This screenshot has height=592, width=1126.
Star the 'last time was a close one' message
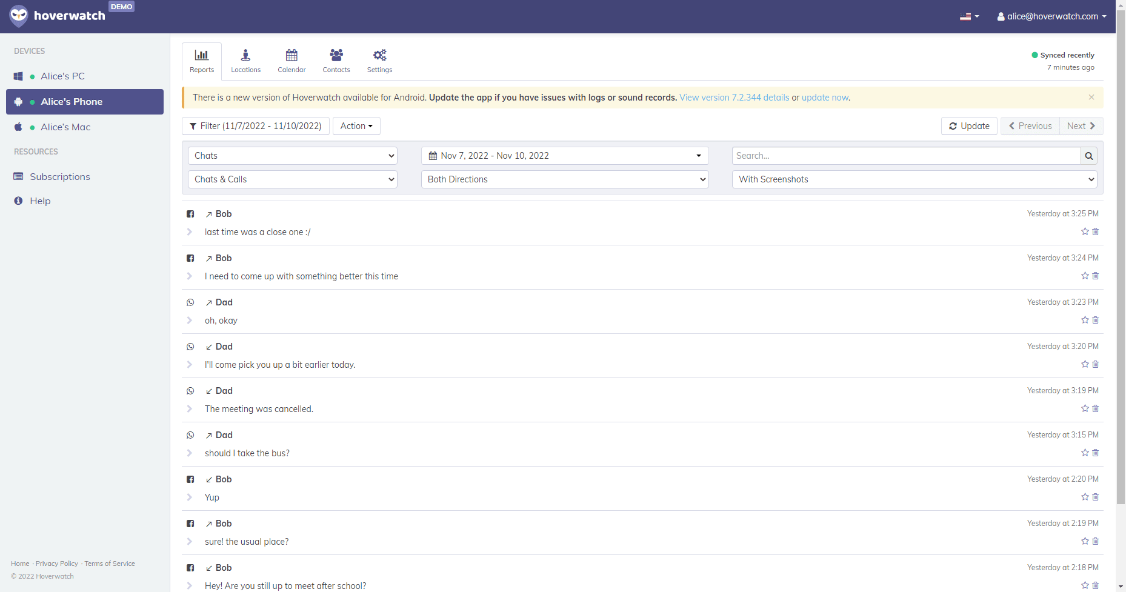[1085, 231]
